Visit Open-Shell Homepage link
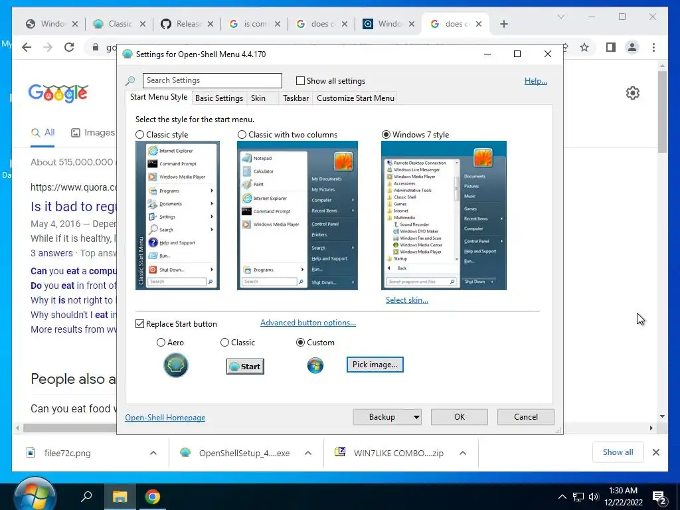The width and height of the screenshot is (680, 510). tap(165, 418)
